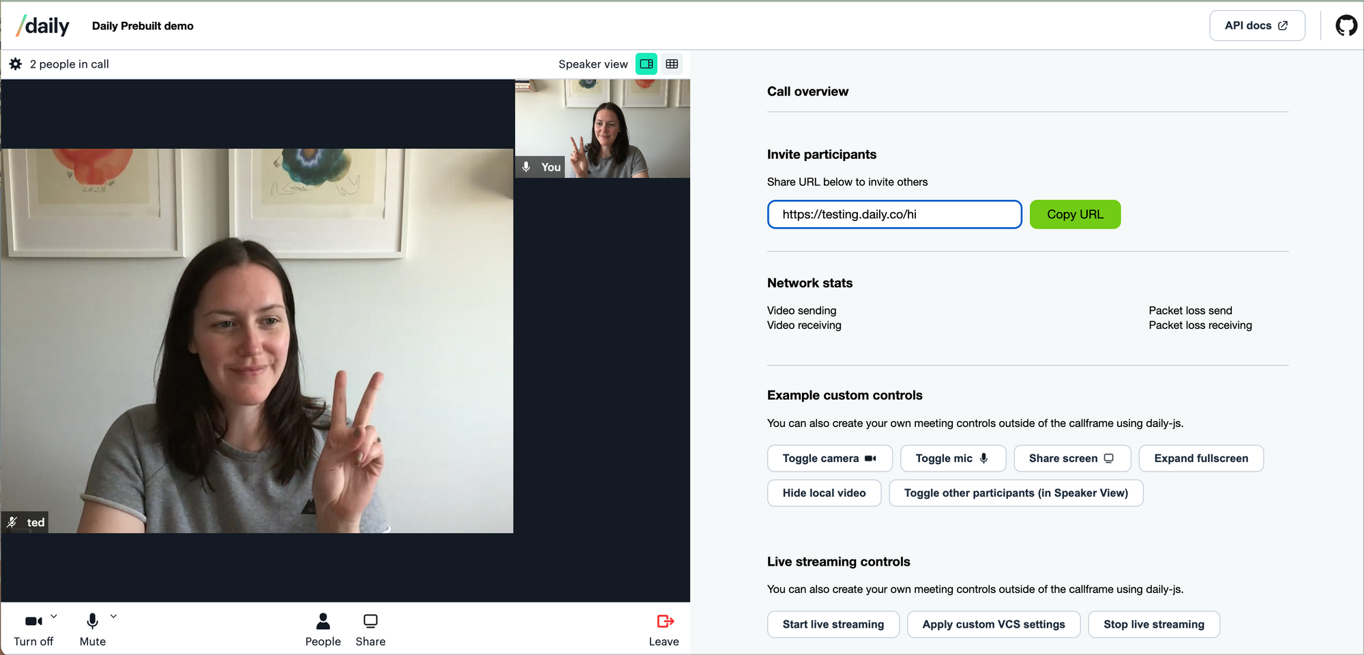
Task: Open the microphone selection dropdown
Action: click(x=113, y=615)
